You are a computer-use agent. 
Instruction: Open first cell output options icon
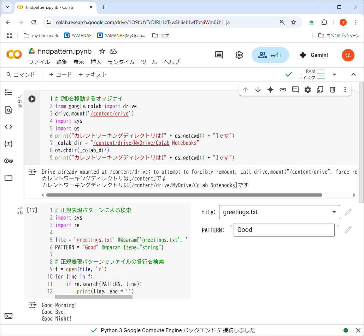(x=32, y=172)
